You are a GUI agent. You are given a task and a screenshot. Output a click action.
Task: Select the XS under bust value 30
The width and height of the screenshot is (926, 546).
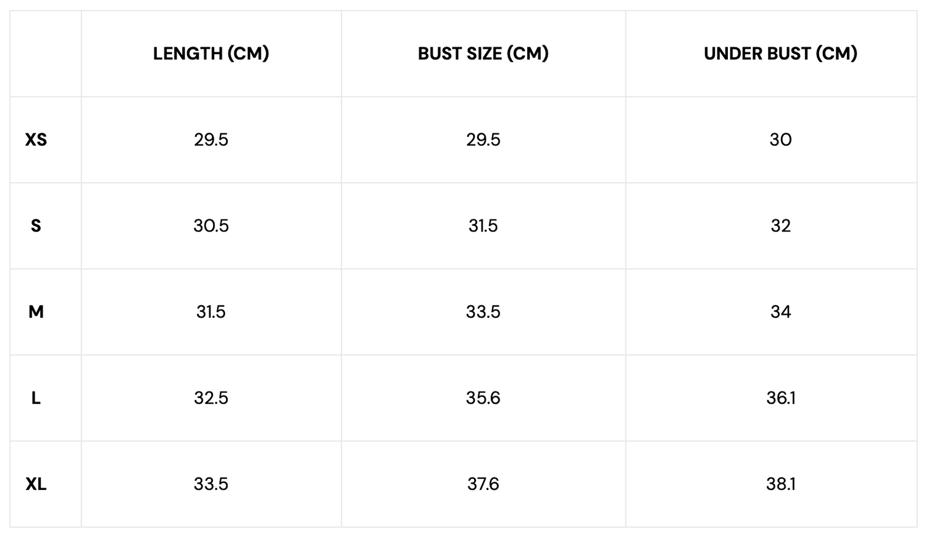pyautogui.click(x=780, y=140)
